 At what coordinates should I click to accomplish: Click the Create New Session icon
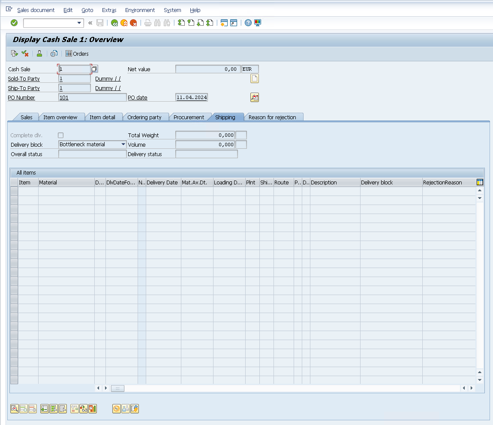click(223, 23)
